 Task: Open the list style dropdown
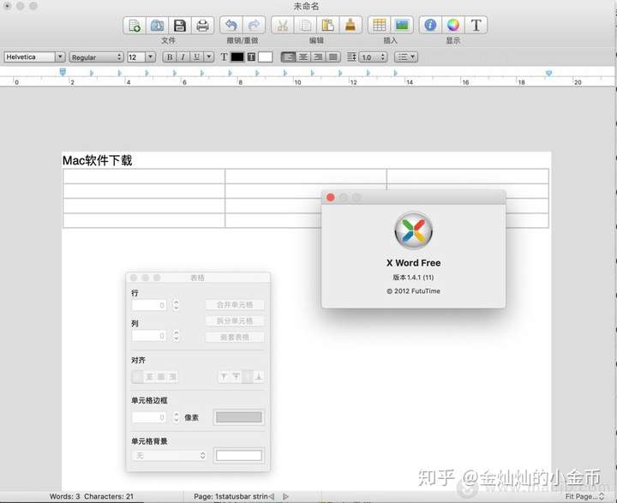[406, 57]
